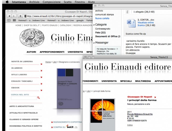Open comunicati stampa folder

(104, 14)
